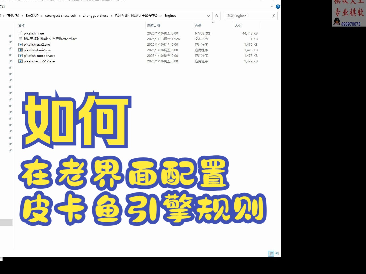Expand chevron after strongest chess soft
This screenshot has height=274, width=366.
pos(80,16)
